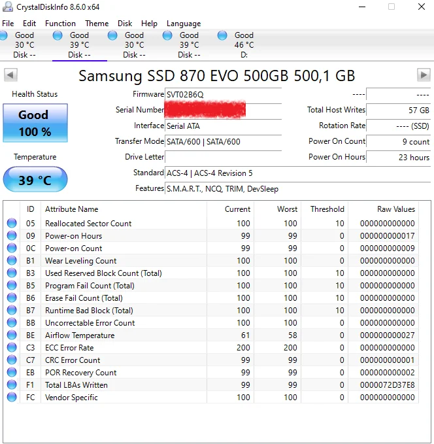Click raw value 000000000017

388,236
